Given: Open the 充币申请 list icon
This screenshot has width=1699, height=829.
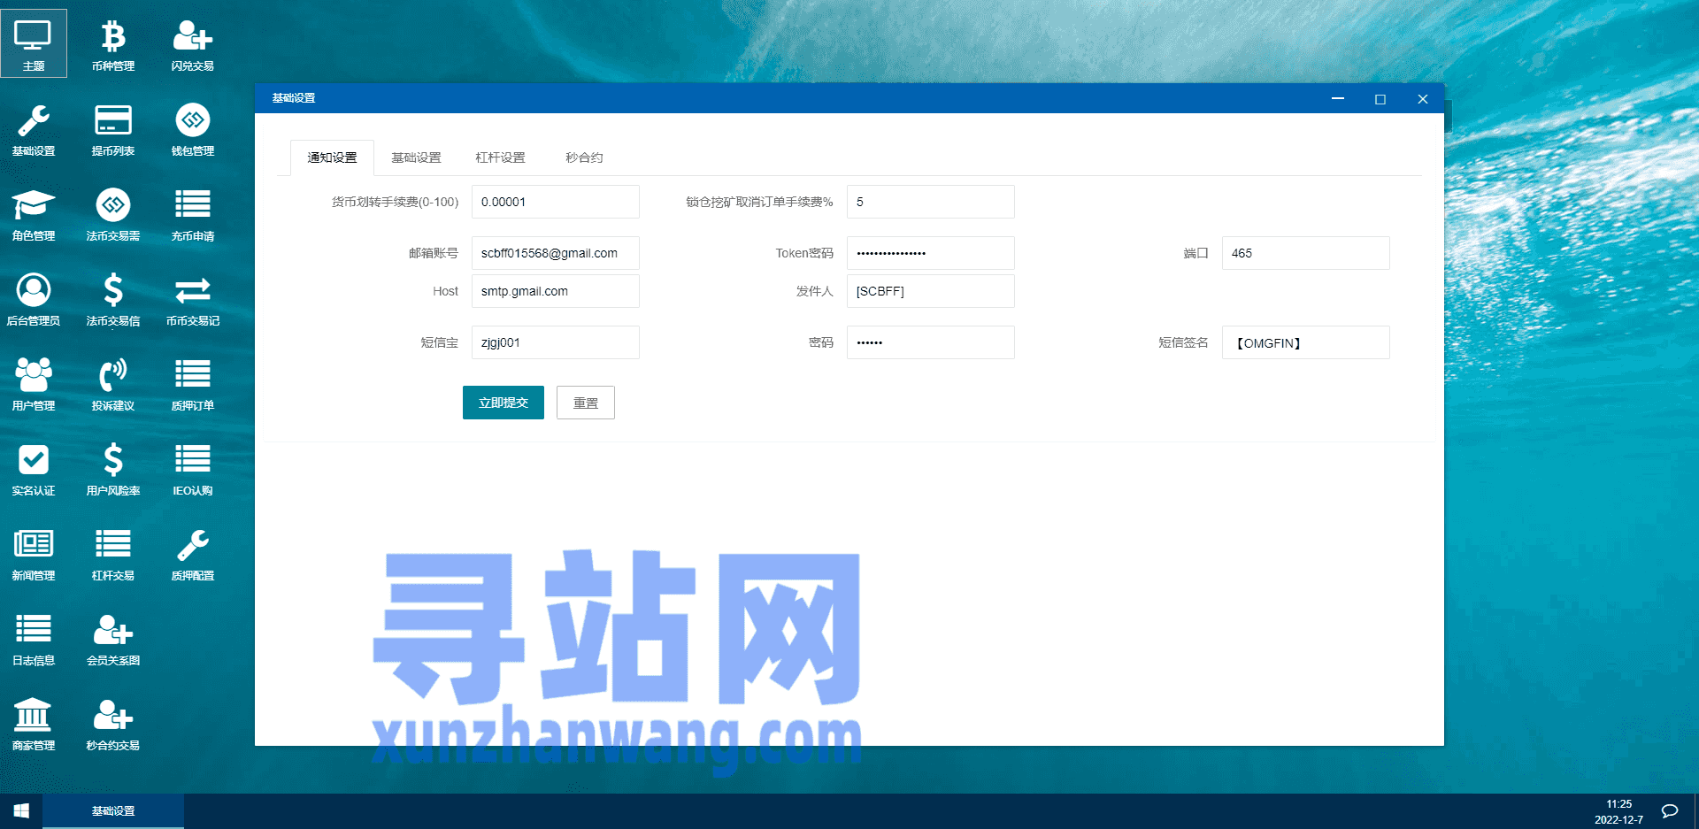Looking at the screenshot, I should 193,213.
